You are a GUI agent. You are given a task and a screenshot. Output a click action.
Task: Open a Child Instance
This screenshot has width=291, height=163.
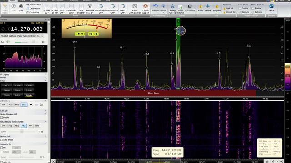point(181,9)
